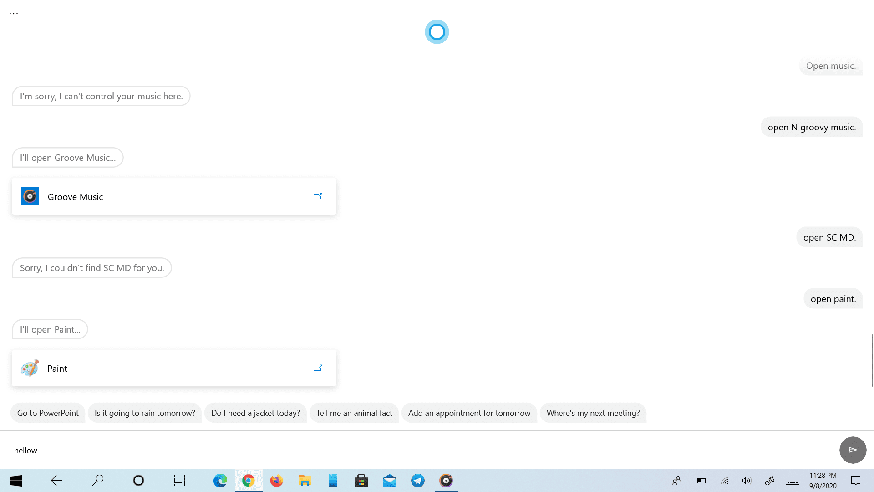
Task: Open the Windows Start menu
Action: 16,481
